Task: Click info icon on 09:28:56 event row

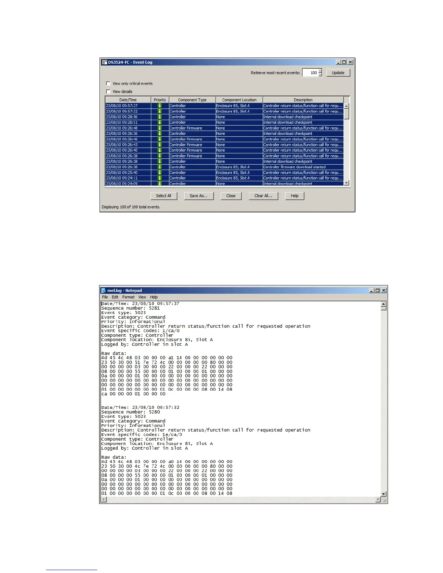Action: pos(160,117)
